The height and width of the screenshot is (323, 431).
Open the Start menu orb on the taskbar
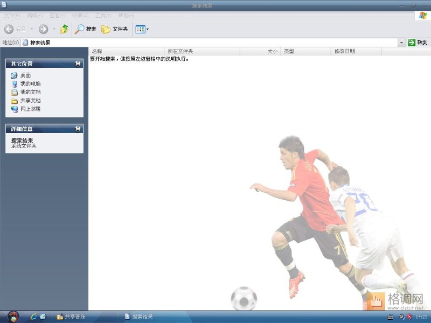12,317
